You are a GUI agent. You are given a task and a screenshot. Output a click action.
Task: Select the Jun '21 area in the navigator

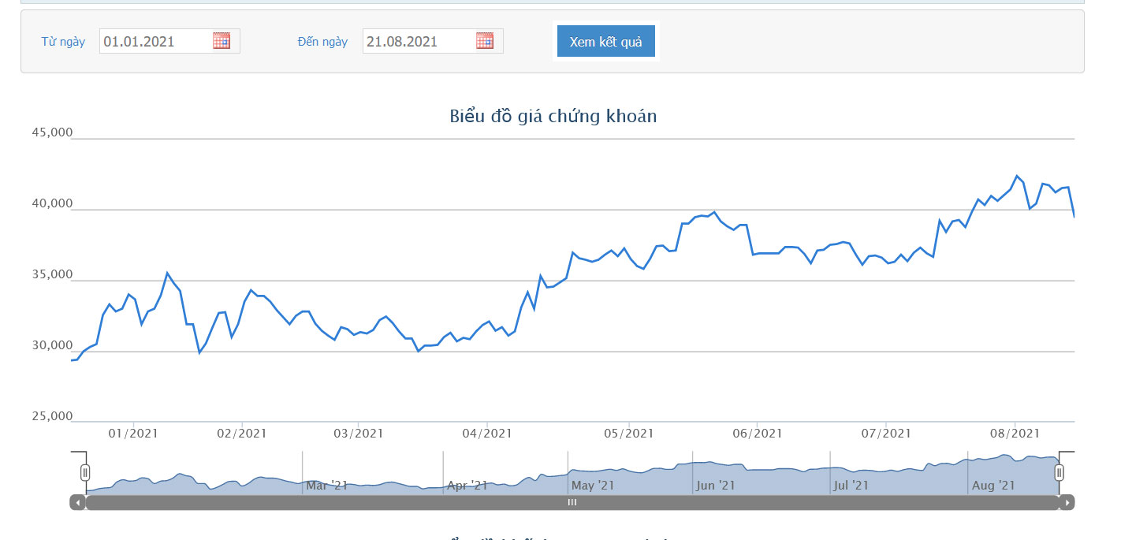coord(716,486)
